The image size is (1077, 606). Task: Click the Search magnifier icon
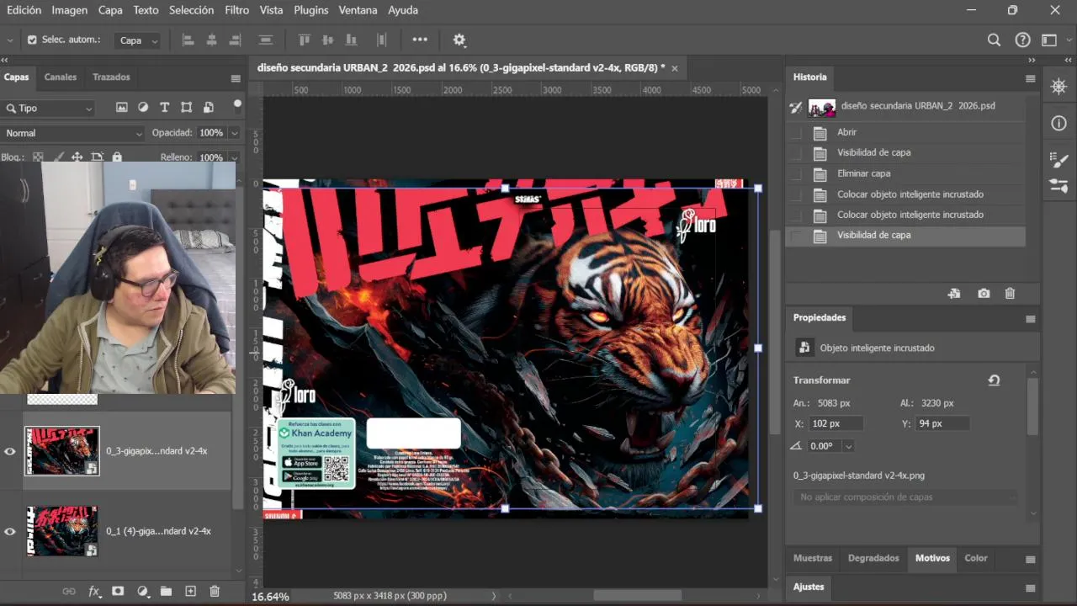point(994,40)
